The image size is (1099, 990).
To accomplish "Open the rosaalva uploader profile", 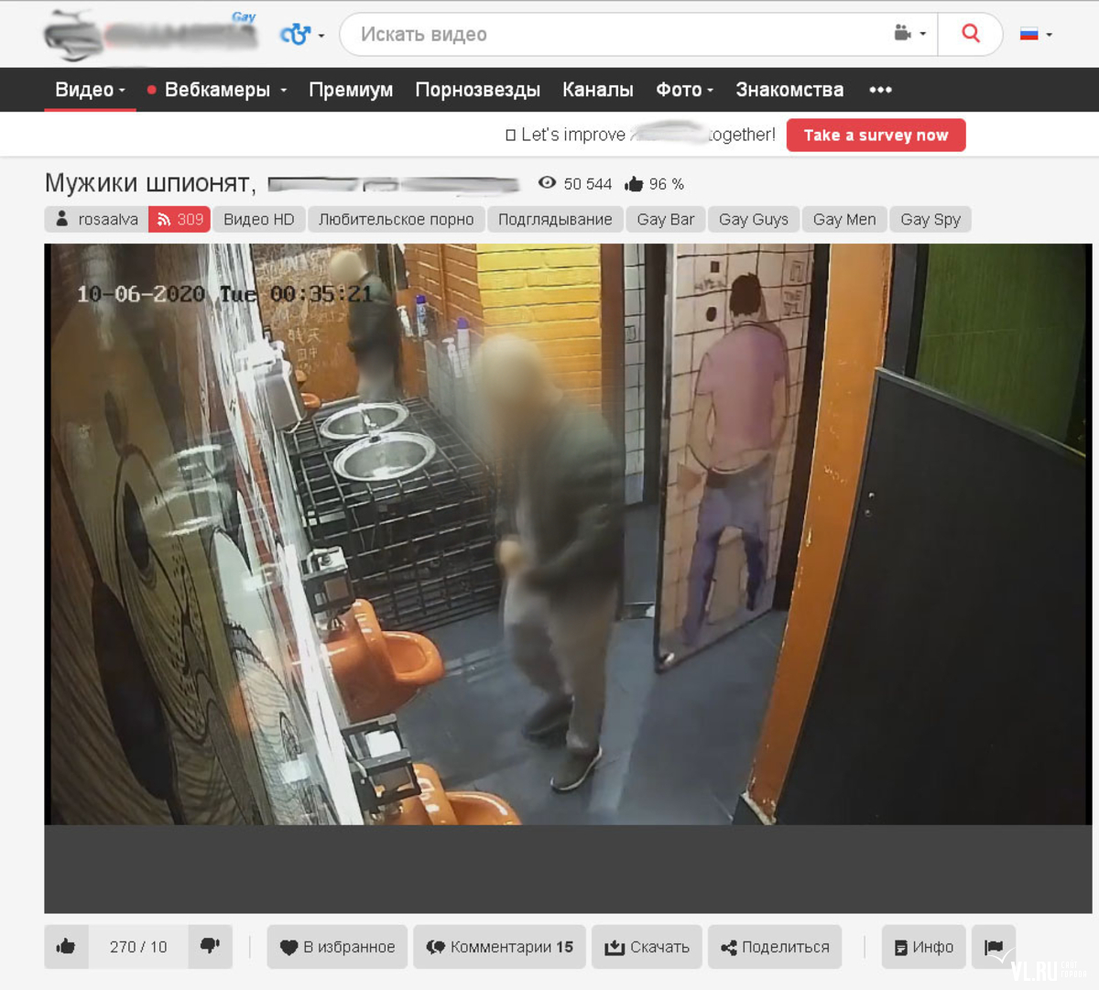I will [x=97, y=220].
